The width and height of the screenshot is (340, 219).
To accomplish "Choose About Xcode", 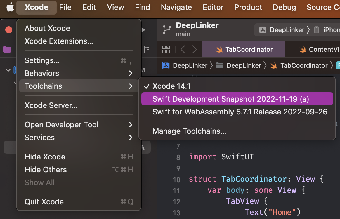I will [79, 28].
